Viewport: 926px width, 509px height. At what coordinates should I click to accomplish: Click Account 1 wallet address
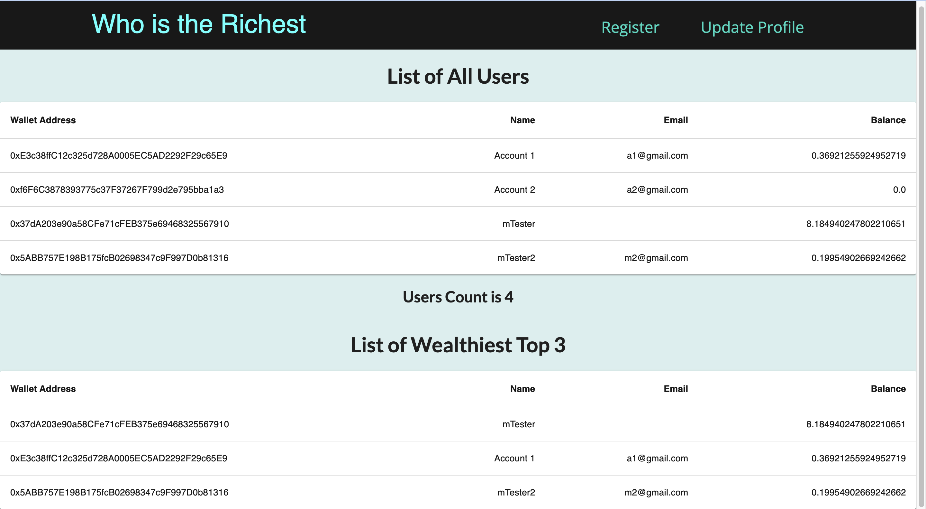119,155
